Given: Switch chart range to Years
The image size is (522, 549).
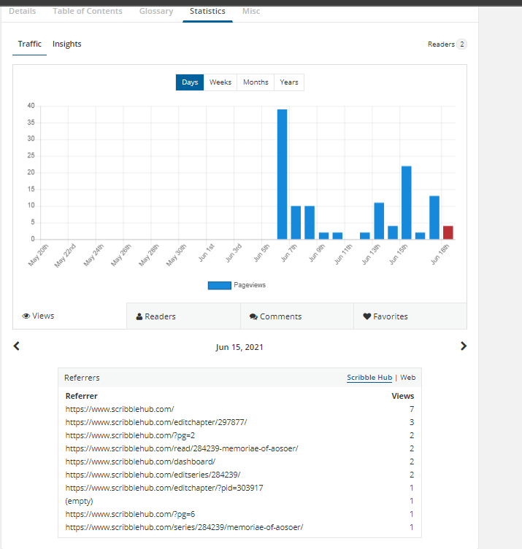Looking at the screenshot, I should pos(289,82).
